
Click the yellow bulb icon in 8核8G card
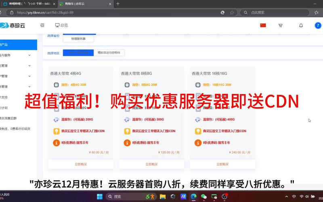pyautogui.click(x=127, y=131)
